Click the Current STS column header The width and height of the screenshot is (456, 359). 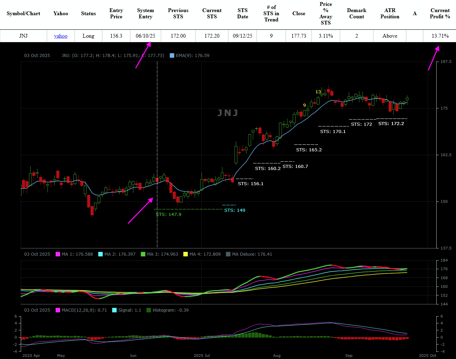pos(212,13)
